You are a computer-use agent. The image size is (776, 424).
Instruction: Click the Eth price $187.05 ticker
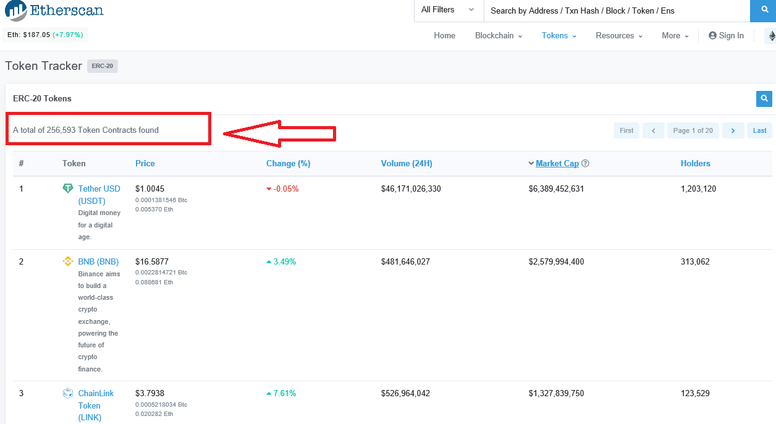[45, 35]
